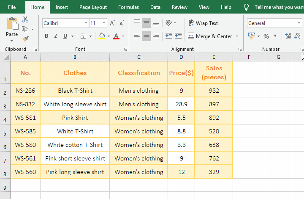Image resolution: width=304 pixels, height=199 pixels.
Task: Open the font size 11 dropdown
Action: (x=104, y=23)
